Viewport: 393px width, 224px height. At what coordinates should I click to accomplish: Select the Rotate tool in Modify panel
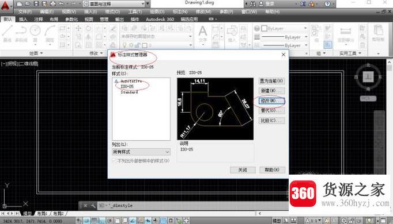tap(89, 28)
